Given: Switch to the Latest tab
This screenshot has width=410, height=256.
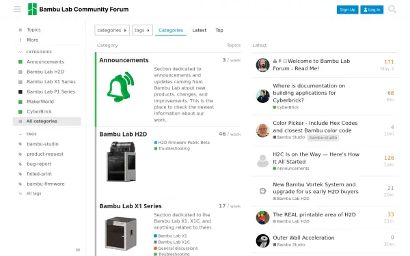Looking at the screenshot, I should pyautogui.click(x=200, y=30).
